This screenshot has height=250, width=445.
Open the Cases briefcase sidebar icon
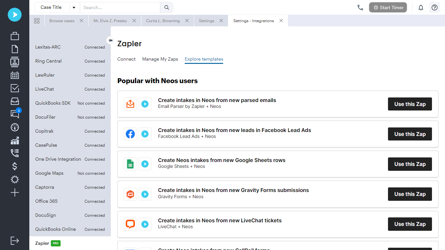(15, 36)
